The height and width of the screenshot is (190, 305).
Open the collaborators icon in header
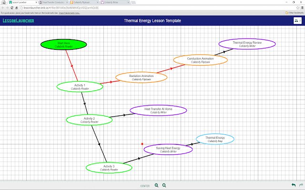coord(297,20)
